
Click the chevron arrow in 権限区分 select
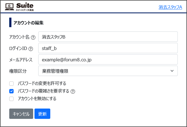[x=172, y=71]
